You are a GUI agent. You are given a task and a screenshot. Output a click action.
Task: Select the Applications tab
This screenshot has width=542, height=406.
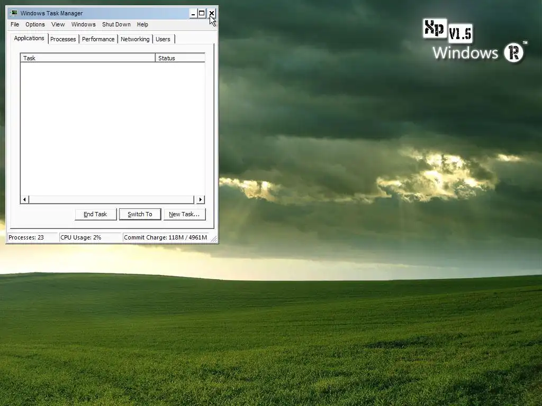pyautogui.click(x=29, y=38)
